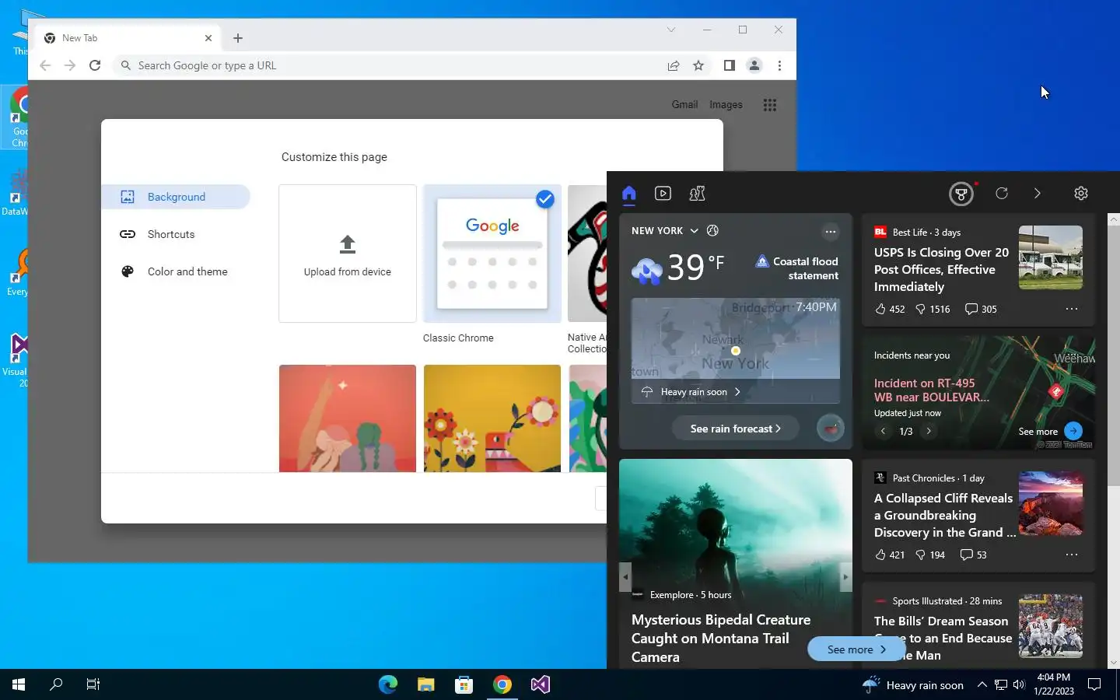Screen dimensions: 1120x700
Task: Open Visual Studio from taskbar
Action: click(x=540, y=684)
